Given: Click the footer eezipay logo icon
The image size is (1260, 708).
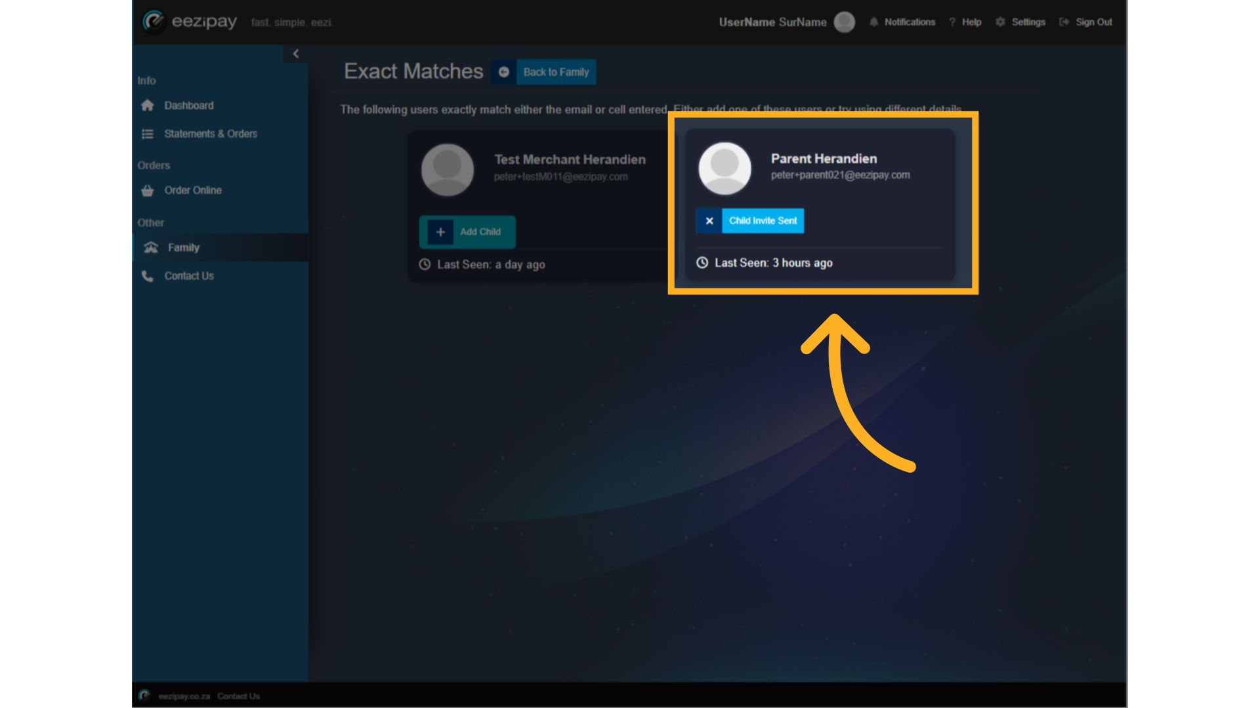Looking at the screenshot, I should point(144,696).
